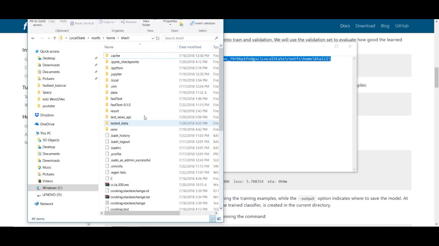
Task: Select OneDrive in navigation pane
Action: (47, 124)
